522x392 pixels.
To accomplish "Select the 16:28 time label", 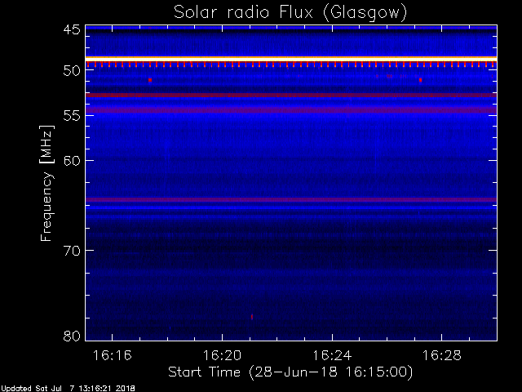I will pyautogui.click(x=442, y=355).
